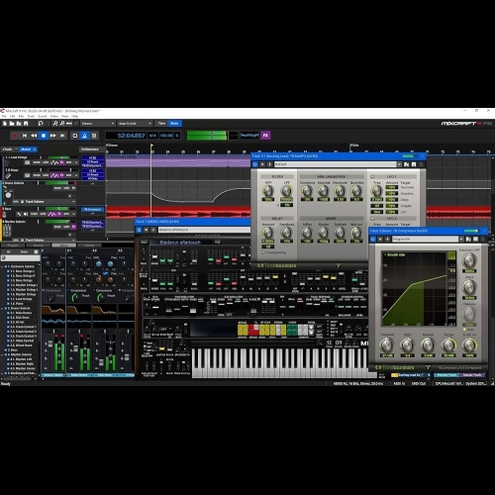Toggle Oversampling checkbox in MultiFX
495x495 pixels.
(263, 252)
